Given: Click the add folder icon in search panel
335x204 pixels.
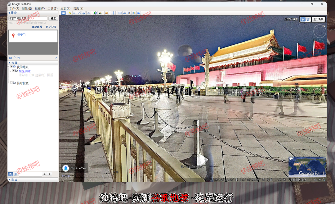Looking at the screenshot, I should tap(10, 58).
